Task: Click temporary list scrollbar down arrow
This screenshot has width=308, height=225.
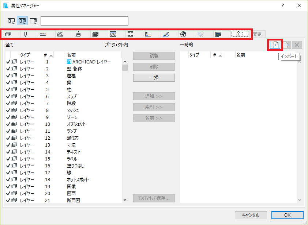Action: click(299, 200)
